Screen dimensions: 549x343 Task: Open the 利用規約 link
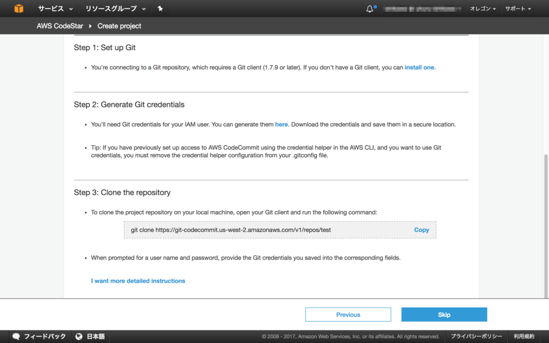click(524, 337)
